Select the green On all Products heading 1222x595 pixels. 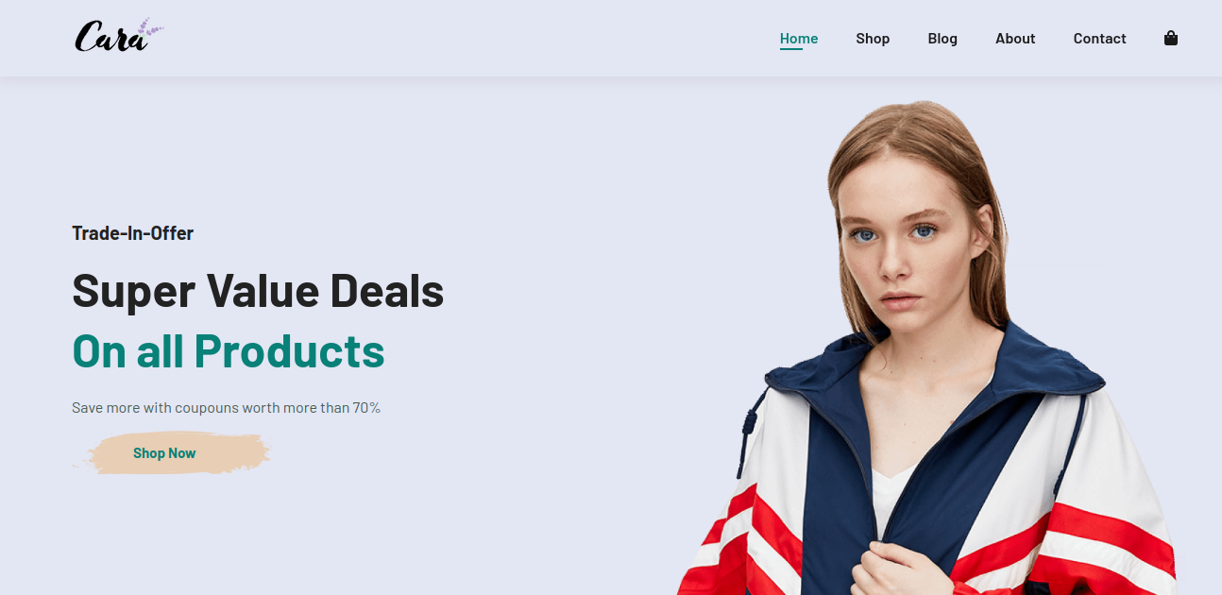click(x=229, y=351)
